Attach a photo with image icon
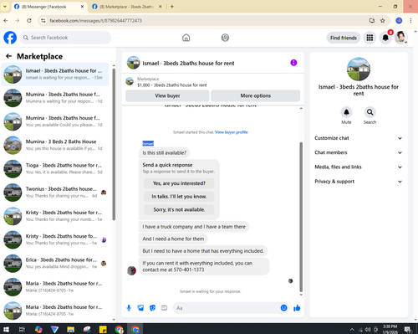418x334 pixels. [x=140, y=308]
